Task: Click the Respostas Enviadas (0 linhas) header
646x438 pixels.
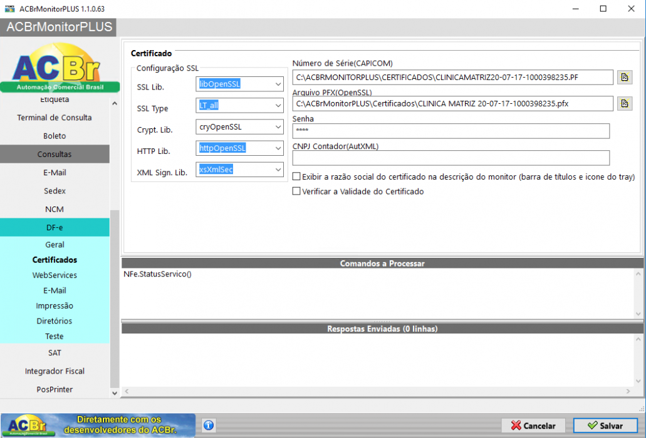Action: click(x=382, y=328)
